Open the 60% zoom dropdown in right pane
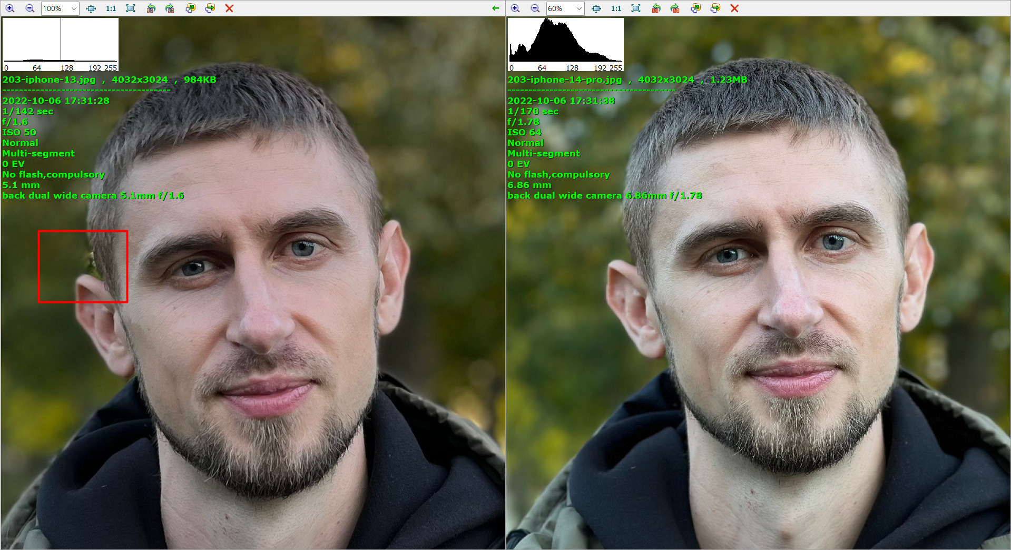1011x550 pixels. click(x=579, y=8)
